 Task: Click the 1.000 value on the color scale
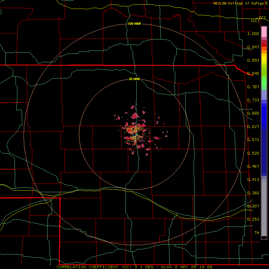(253, 33)
